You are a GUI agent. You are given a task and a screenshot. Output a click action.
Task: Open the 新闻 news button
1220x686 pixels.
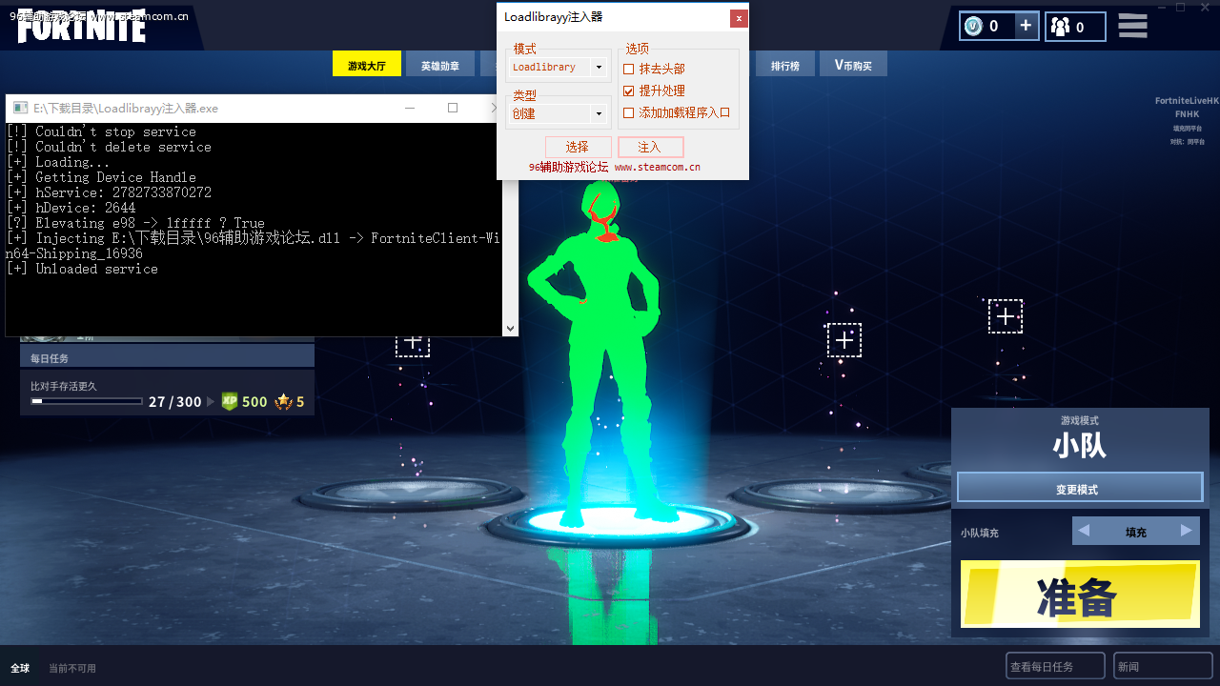click(1163, 666)
